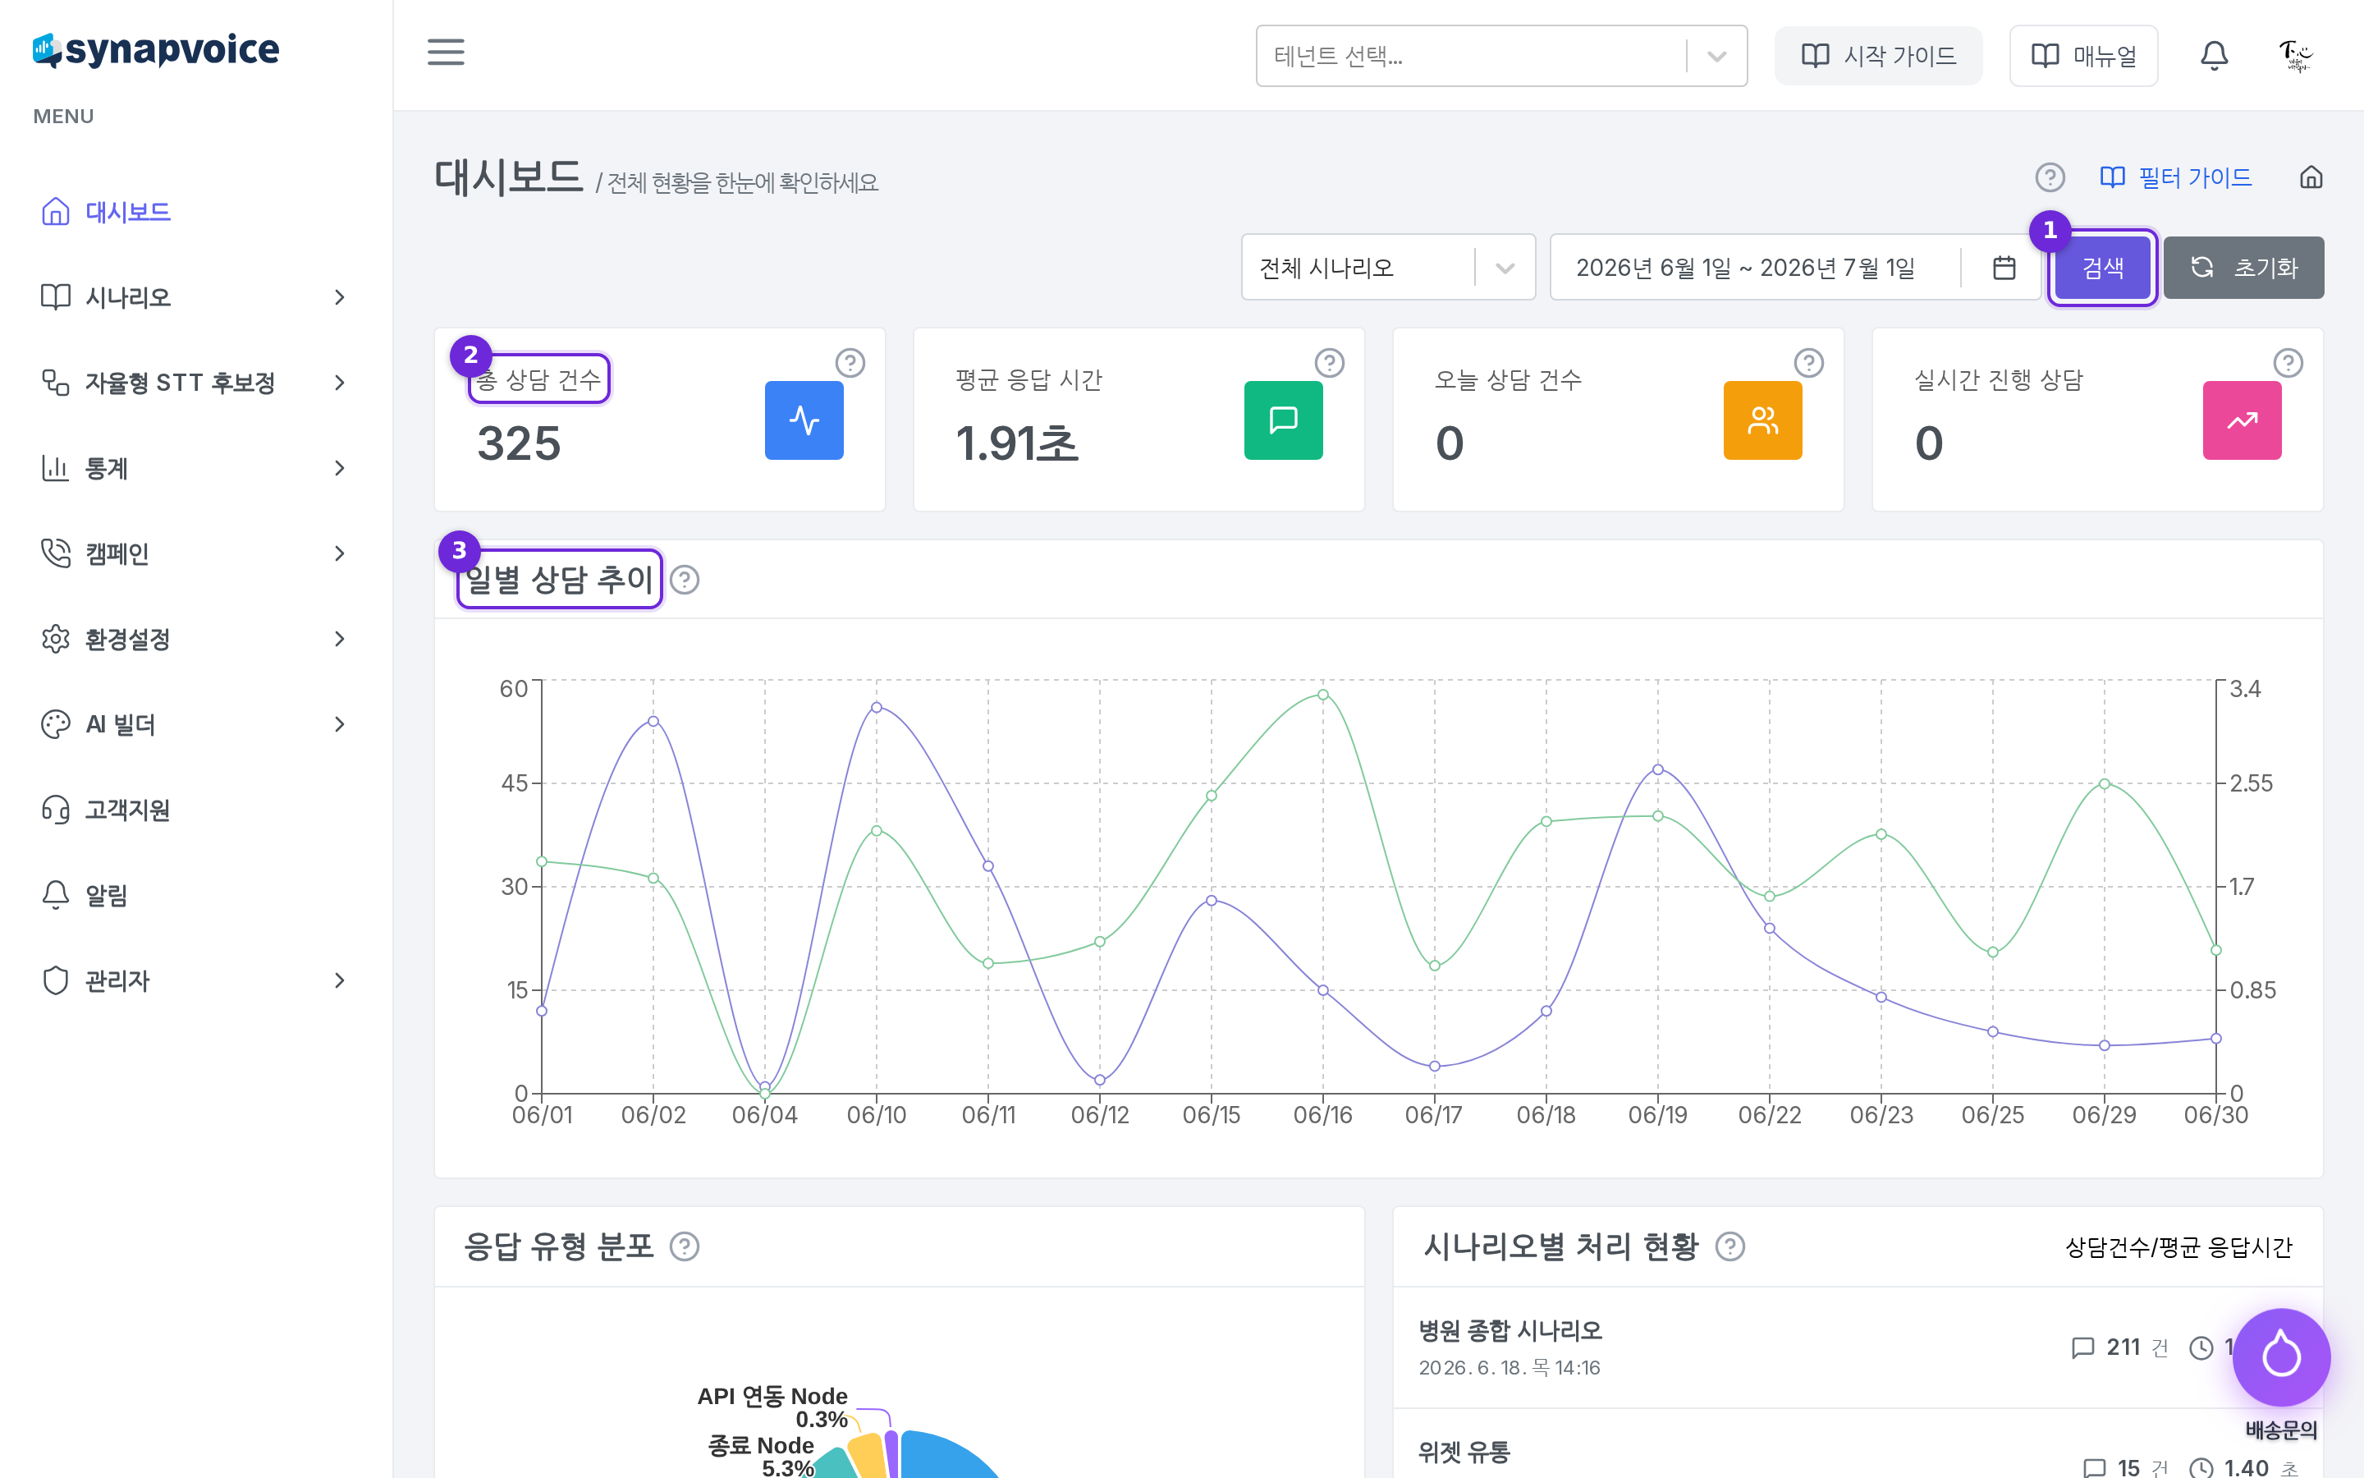This screenshot has width=2364, height=1478.
Task: Click the help icon next to 응답 유형 분포
Action: pyautogui.click(x=685, y=1247)
